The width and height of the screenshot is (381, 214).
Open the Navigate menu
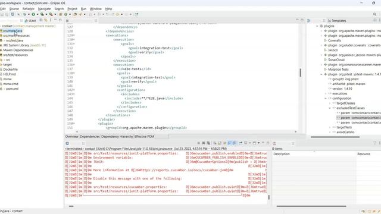pyautogui.click(x=44, y=9)
